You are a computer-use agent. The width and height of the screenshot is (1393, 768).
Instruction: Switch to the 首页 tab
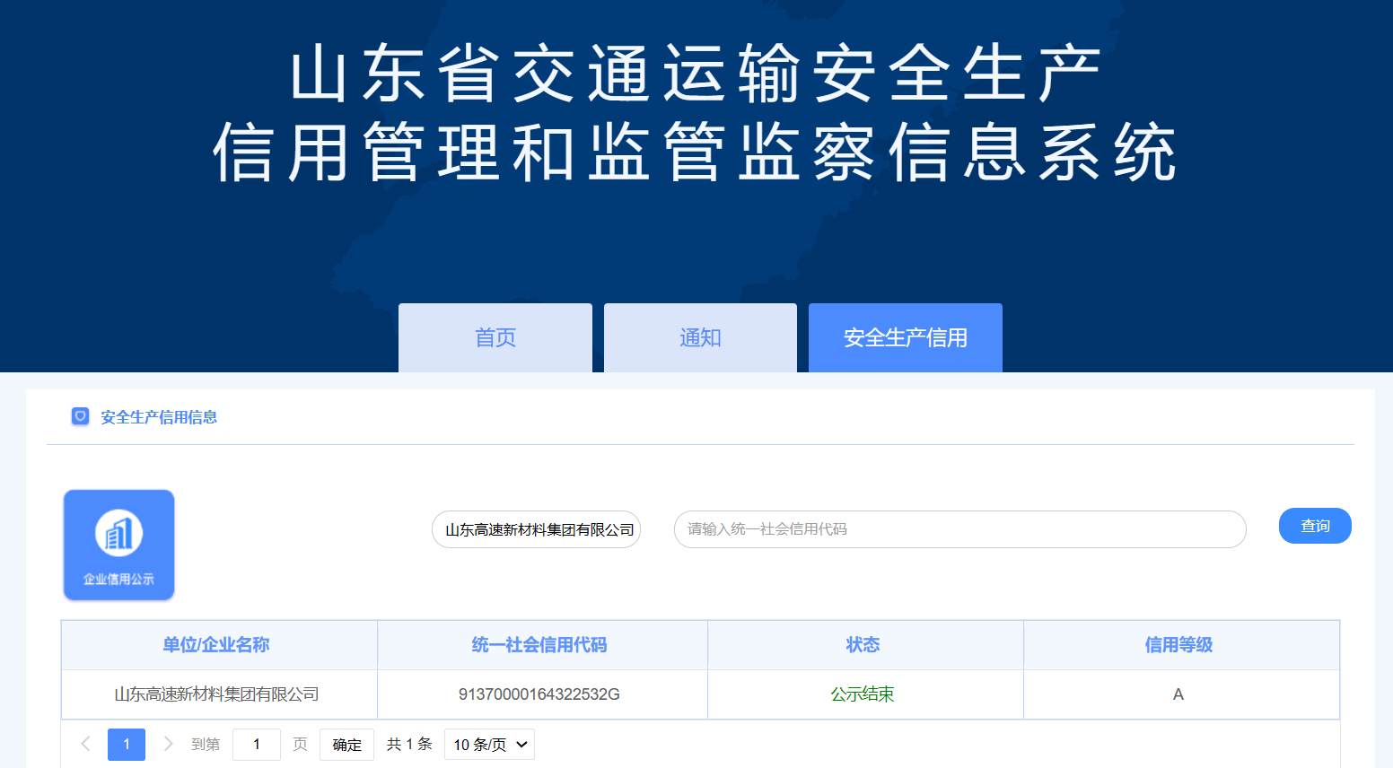click(x=495, y=337)
